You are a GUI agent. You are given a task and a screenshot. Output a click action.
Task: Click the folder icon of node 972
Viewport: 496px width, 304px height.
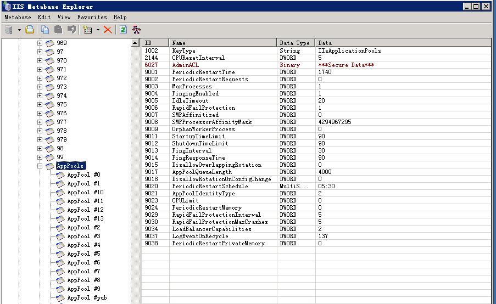point(49,78)
